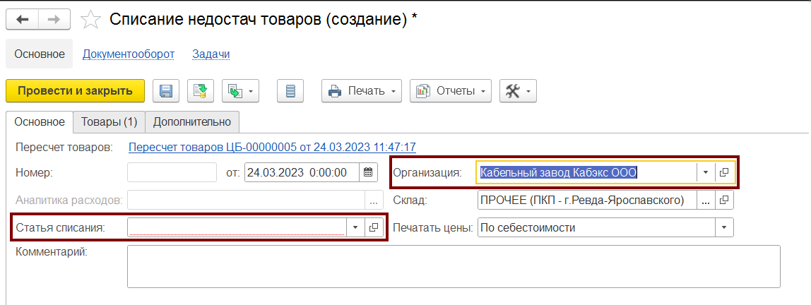Save the document with the floppy disk icon

click(165, 91)
